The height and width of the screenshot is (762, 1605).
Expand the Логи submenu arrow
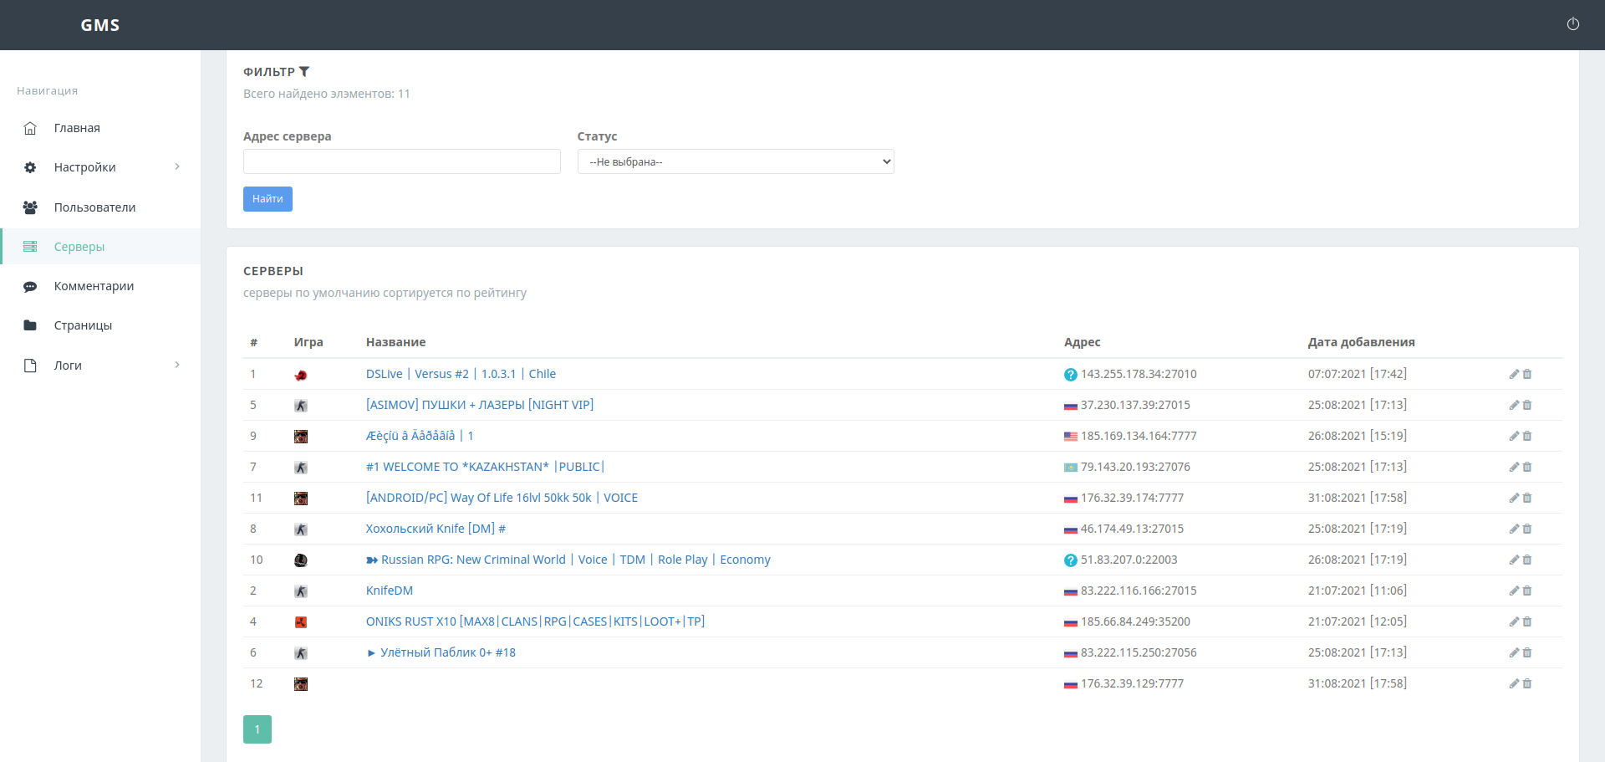(x=177, y=365)
